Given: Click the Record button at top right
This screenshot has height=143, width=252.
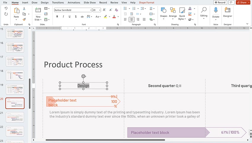Looking at the screenshot, I should [220, 2].
